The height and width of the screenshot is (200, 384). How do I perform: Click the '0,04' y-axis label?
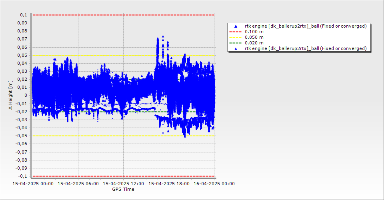pos(22,64)
